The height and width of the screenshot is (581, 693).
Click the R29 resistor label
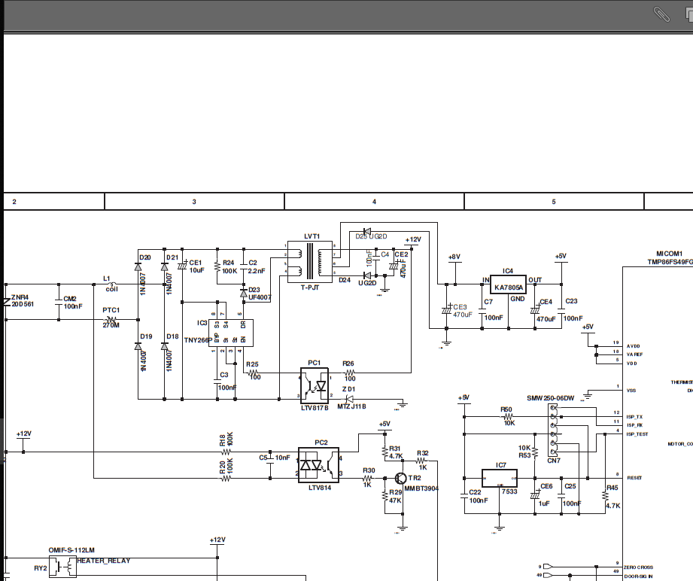coord(396,492)
